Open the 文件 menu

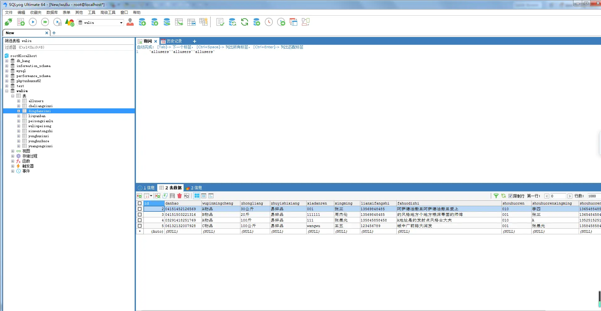click(9, 13)
